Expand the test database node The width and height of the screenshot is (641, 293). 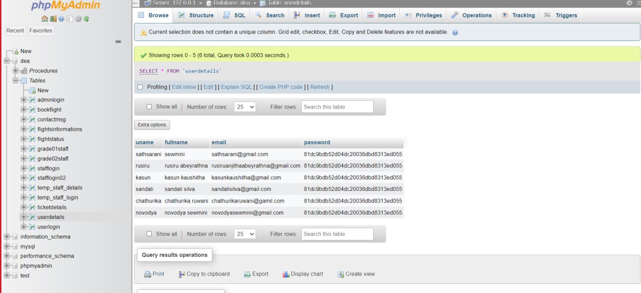[x=7, y=275]
